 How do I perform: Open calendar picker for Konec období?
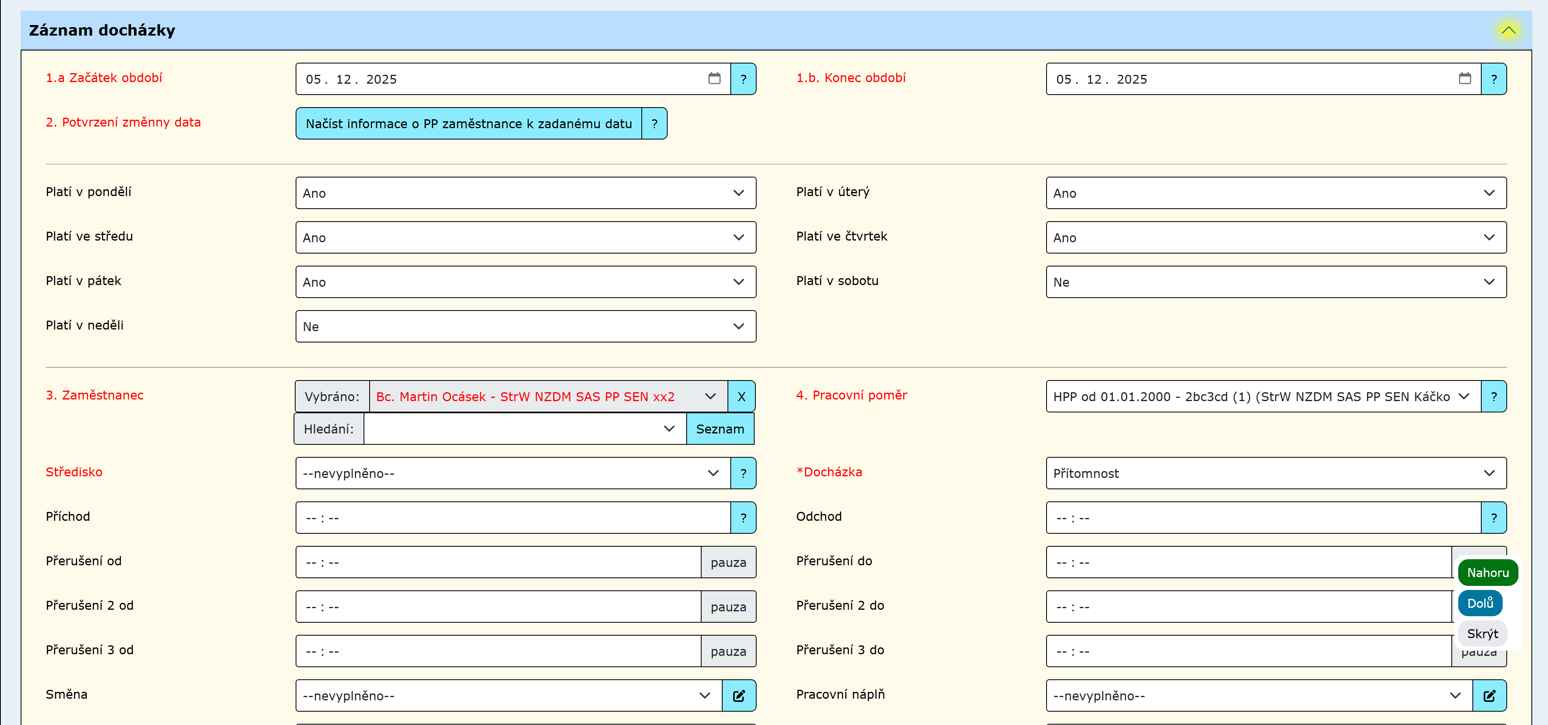1464,79
